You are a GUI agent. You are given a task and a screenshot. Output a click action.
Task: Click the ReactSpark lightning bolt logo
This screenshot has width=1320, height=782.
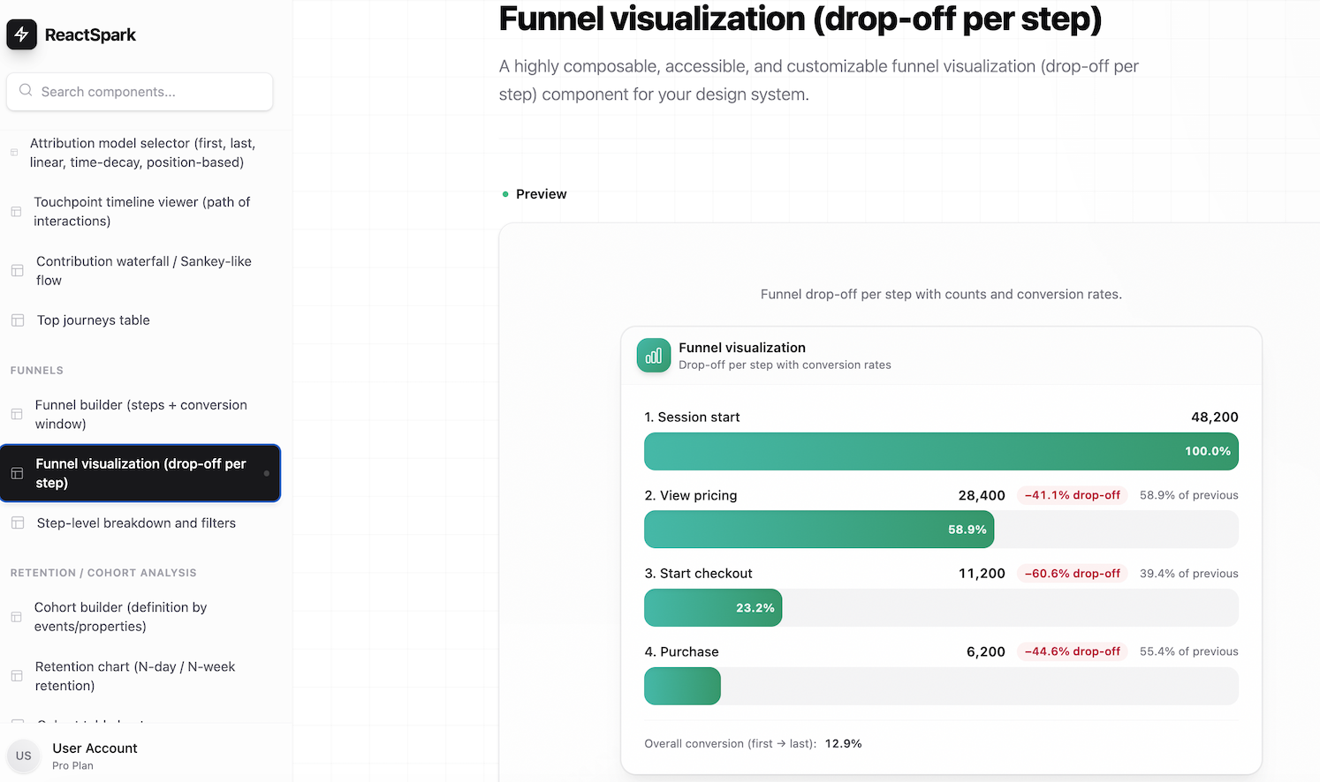(x=21, y=34)
